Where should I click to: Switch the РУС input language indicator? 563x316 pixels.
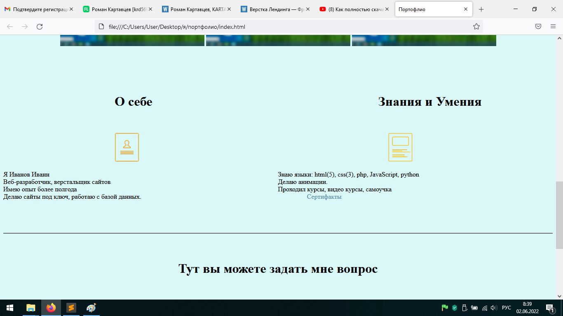coord(507,308)
